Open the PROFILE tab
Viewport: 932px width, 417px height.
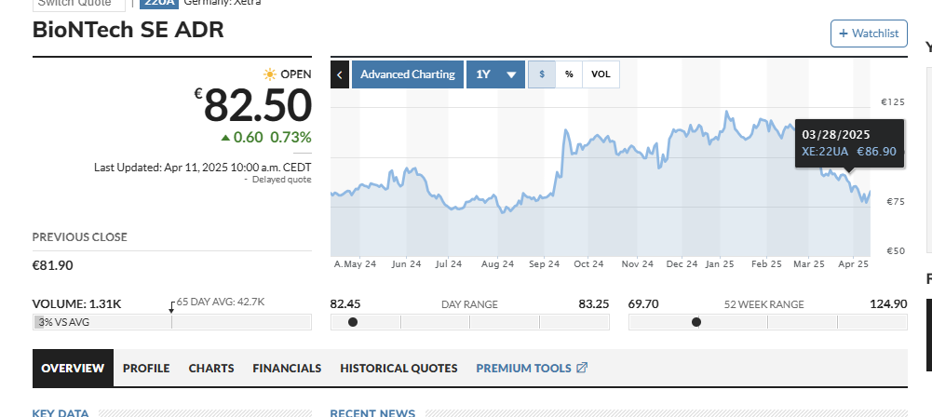click(x=146, y=369)
